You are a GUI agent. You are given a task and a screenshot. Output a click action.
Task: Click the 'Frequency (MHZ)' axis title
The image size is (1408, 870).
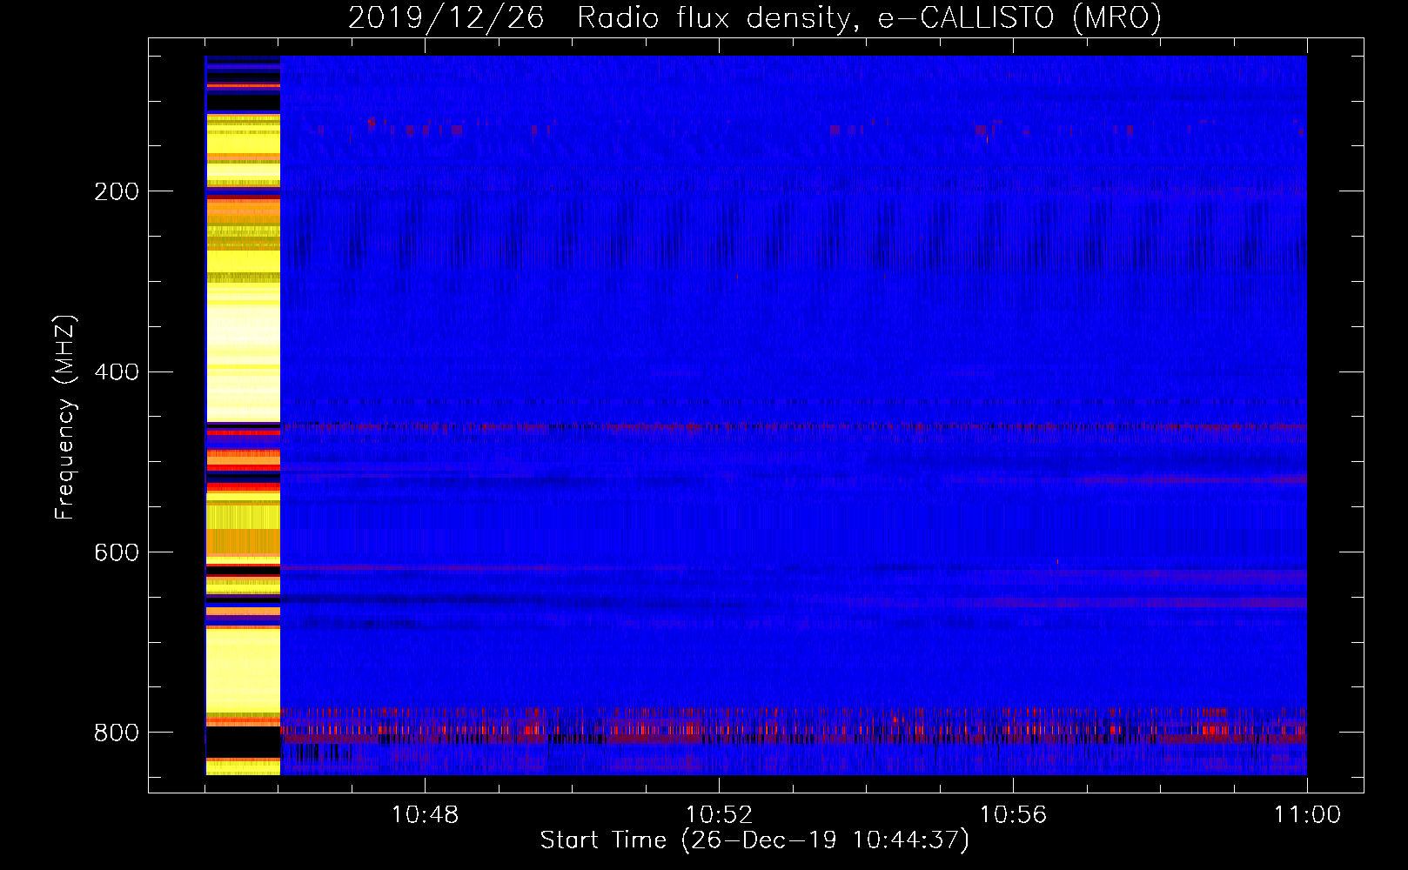65,417
